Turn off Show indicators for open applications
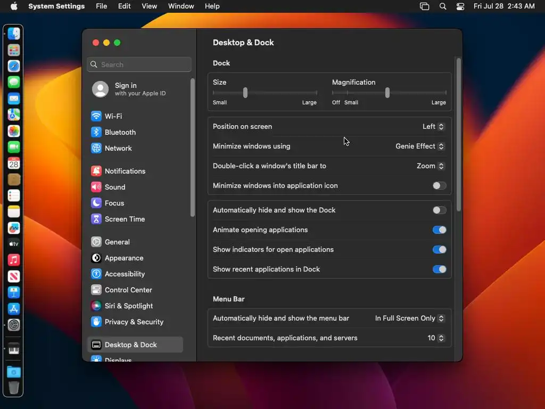 coord(439,250)
